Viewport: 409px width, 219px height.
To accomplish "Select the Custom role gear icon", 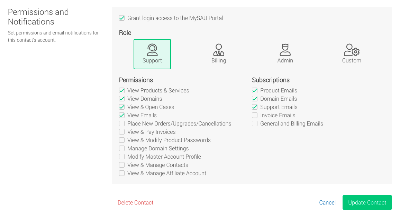I will pyautogui.click(x=352, y=50).
